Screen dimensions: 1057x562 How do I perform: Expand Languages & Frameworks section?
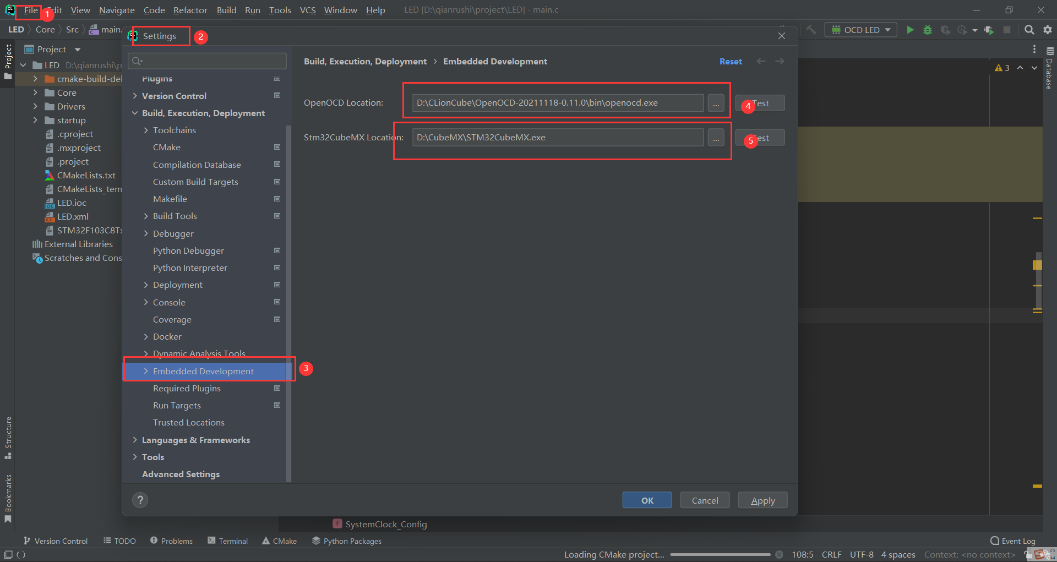point(135,440)
